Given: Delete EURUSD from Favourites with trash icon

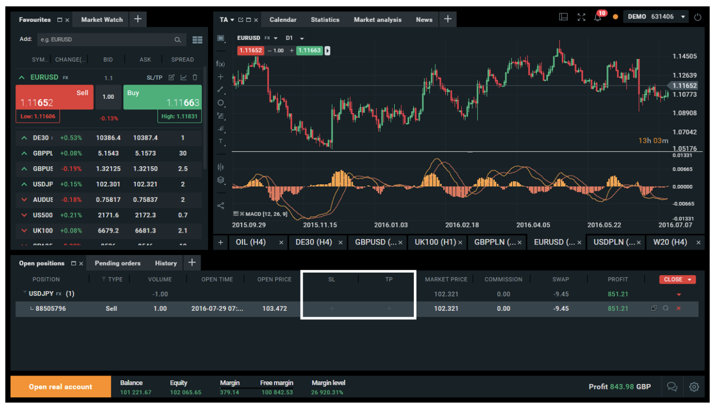Looking at the screenshot, I should click(x=195, y=78).
